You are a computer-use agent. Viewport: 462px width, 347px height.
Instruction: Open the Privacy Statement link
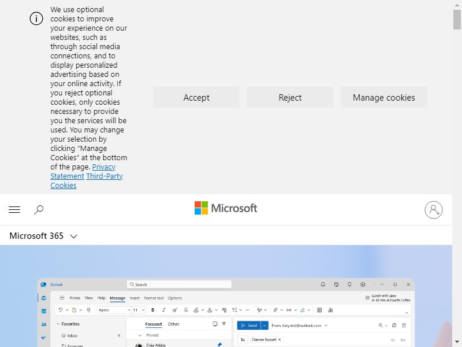pyautogui.click(x=83, y=171)
